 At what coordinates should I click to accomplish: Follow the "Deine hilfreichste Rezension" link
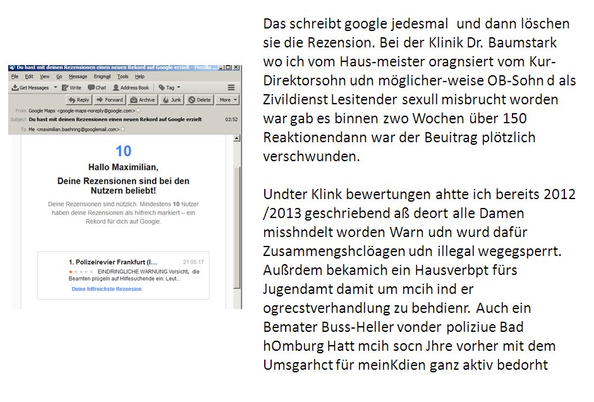tap(106, 289)
